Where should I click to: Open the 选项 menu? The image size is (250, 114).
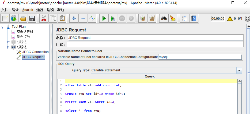click(x=50, y=10)
